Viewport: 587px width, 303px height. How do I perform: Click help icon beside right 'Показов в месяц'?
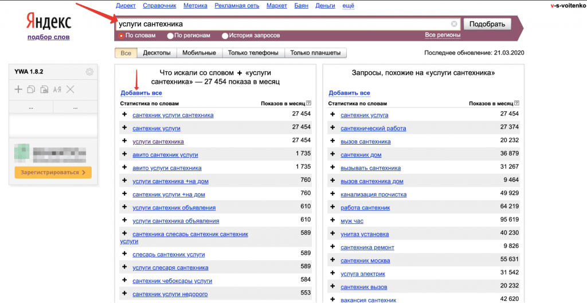tap(516, 103)
